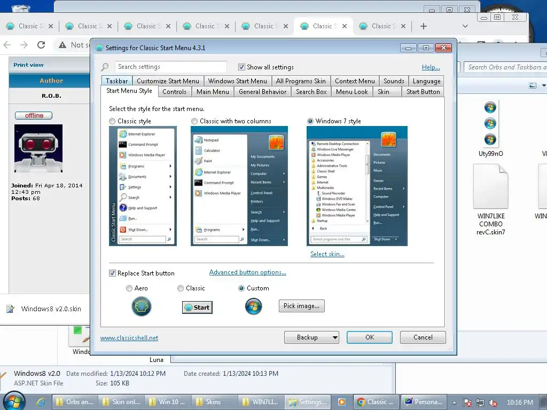Open Explorer view options dropdown arrow
Image resolution: width=547 pixels, height=410 pixels.
point(543,85)
